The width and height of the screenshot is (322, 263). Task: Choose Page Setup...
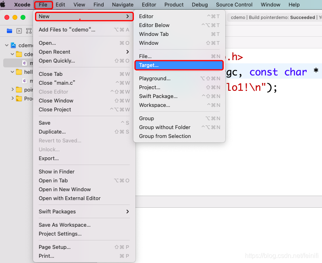pyautogui.click(x=84, y=247)
